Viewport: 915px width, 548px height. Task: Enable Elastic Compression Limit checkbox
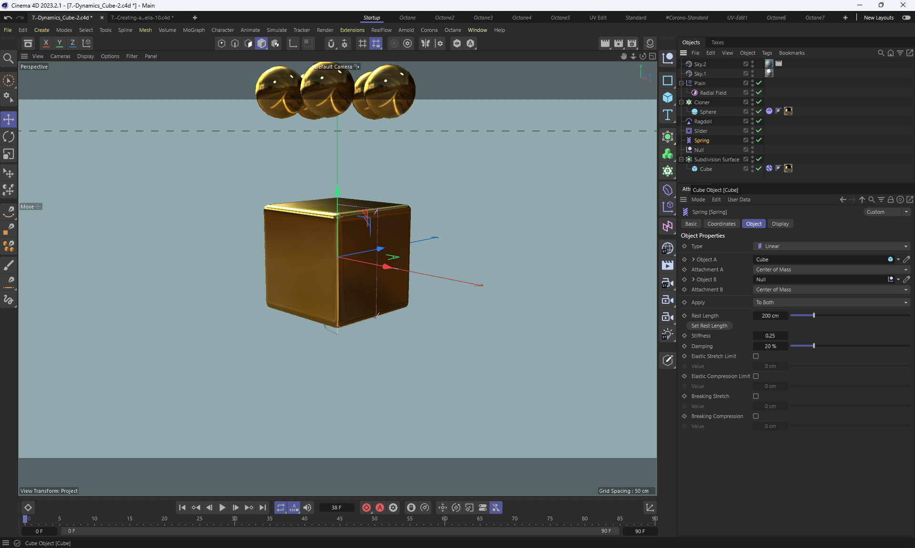tap(756, 376)
